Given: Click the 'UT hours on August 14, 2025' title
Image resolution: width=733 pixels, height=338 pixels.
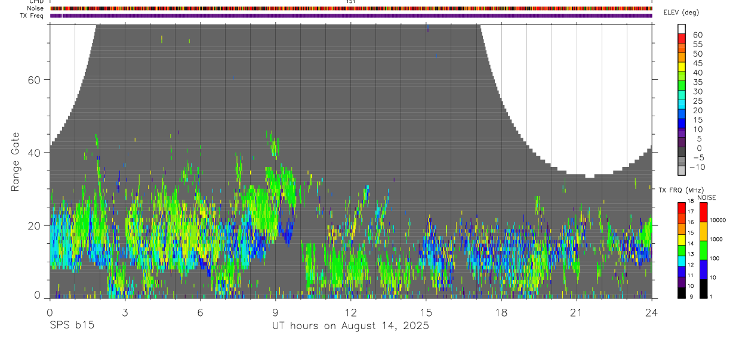Looking at the screenshot, I should [x=351, y=326].
